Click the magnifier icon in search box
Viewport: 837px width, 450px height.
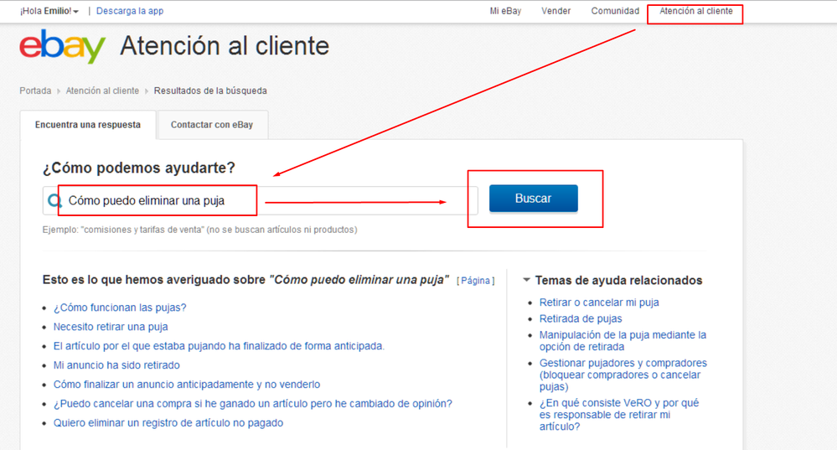[x=54, y=201]
